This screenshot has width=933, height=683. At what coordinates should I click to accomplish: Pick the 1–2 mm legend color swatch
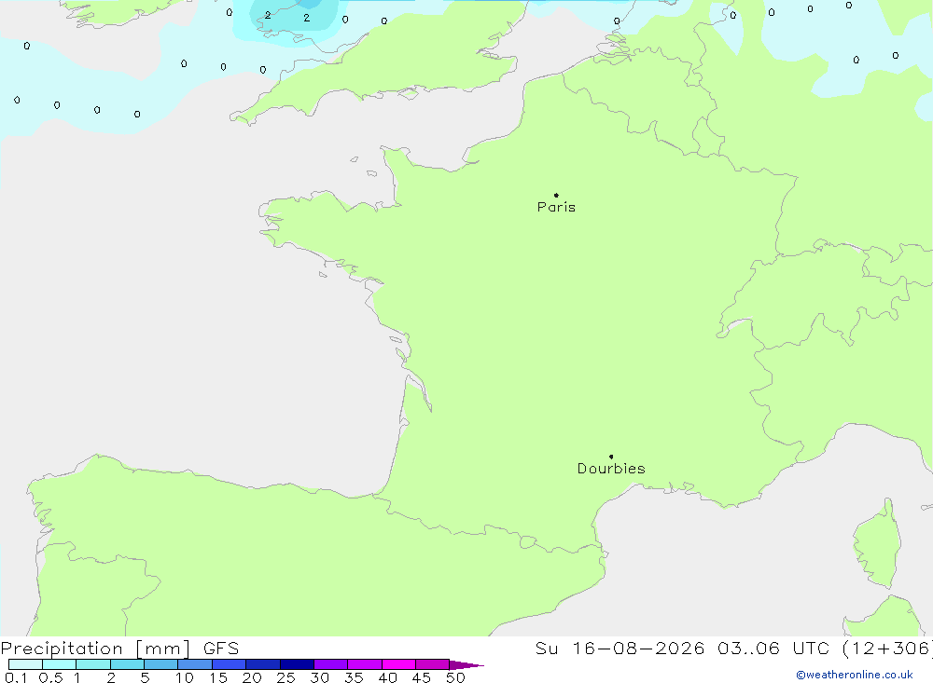point(93,664)
